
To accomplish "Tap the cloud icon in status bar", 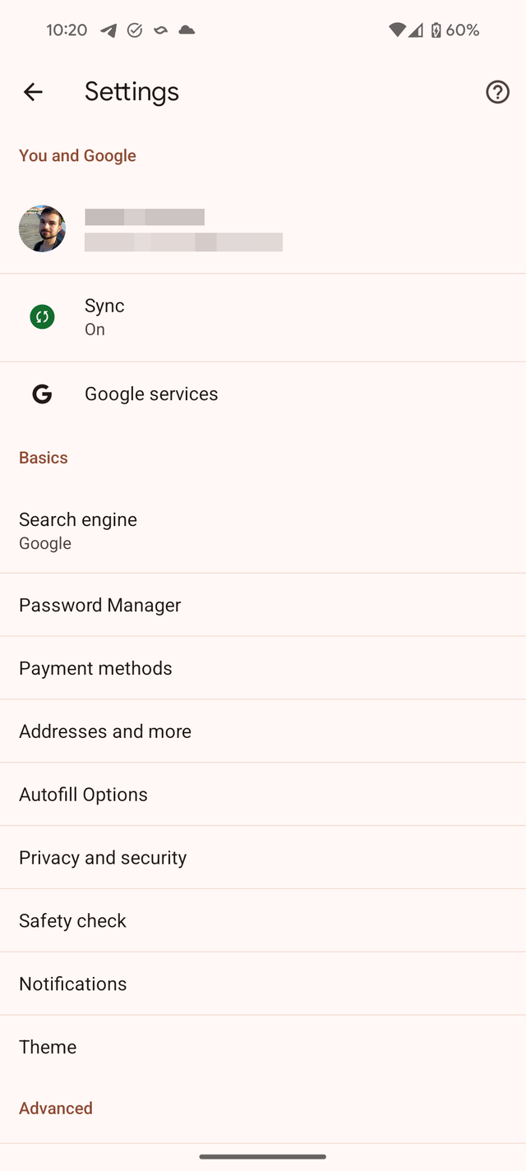I will [x=187, y=30].
